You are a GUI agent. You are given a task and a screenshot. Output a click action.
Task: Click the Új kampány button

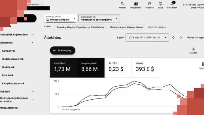[x=63, y=51]
